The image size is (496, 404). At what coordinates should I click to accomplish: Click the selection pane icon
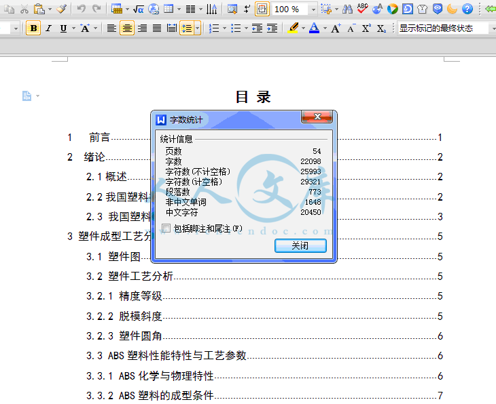[x=326, y=9]
